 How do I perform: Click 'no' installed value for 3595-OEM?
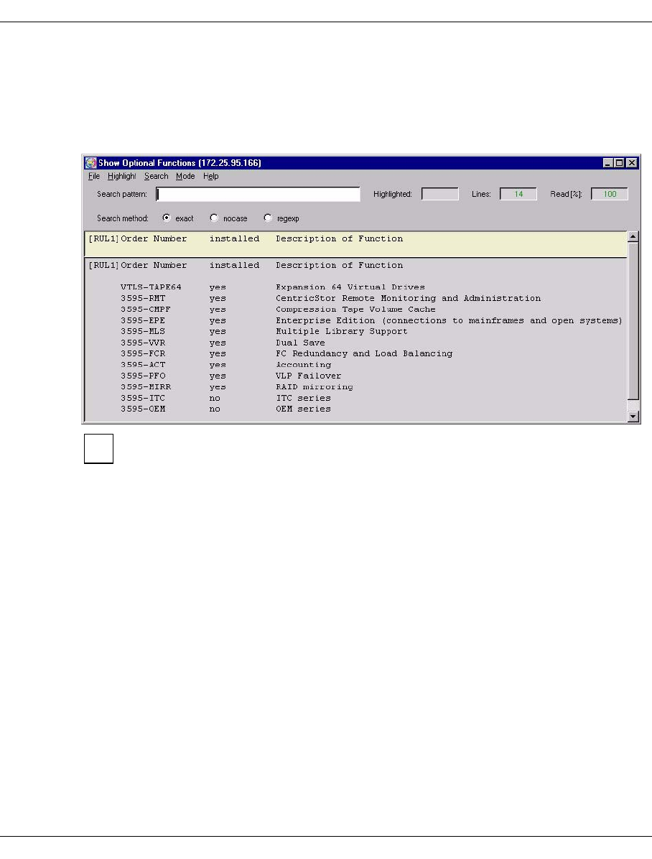[x=215, y=409]
